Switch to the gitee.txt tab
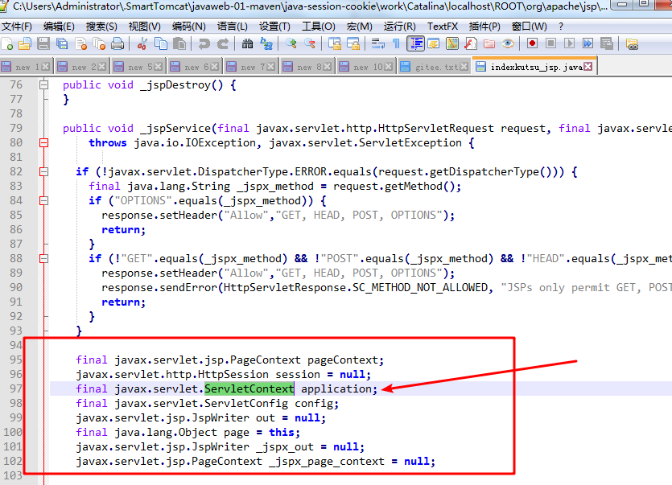Viewport: 672px width, 485px height. pos(434,67)
